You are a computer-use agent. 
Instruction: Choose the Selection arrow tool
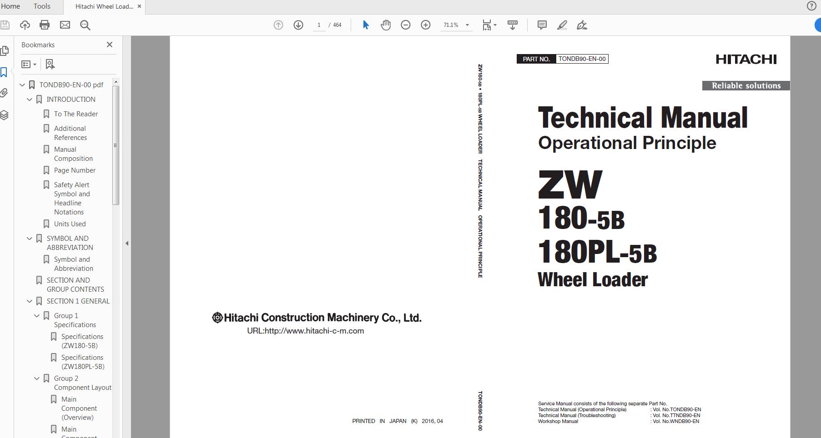click(x=366, y=25)
